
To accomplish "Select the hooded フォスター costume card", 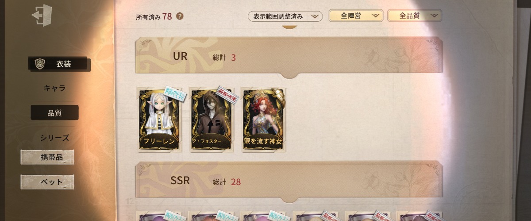I will point(211,120).
